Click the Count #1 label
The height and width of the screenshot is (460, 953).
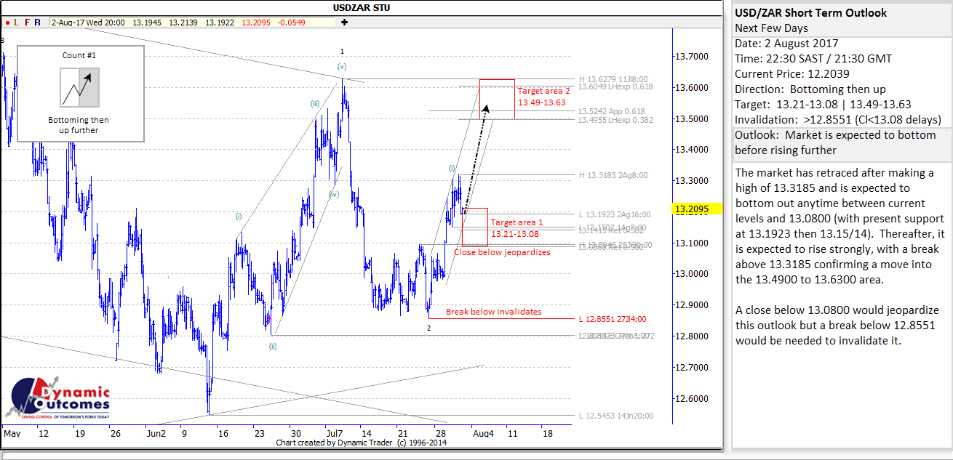coord(79,55)
